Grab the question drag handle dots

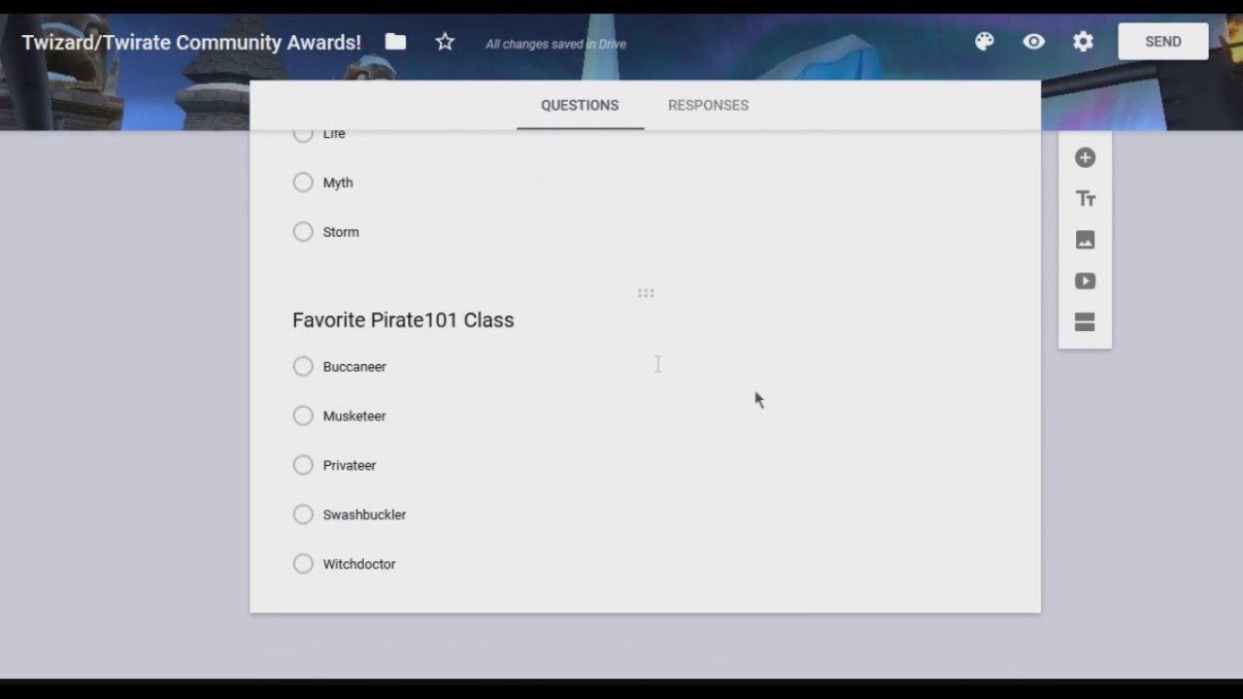(x=646, y=293)
